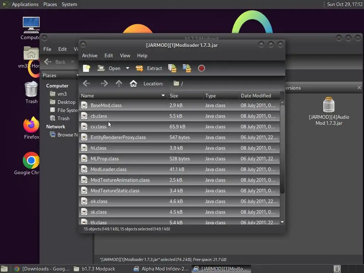The height and width of the screenshot is (273, 364).
Task: Sort files by Type column
Action: click(x=221, y=96)
